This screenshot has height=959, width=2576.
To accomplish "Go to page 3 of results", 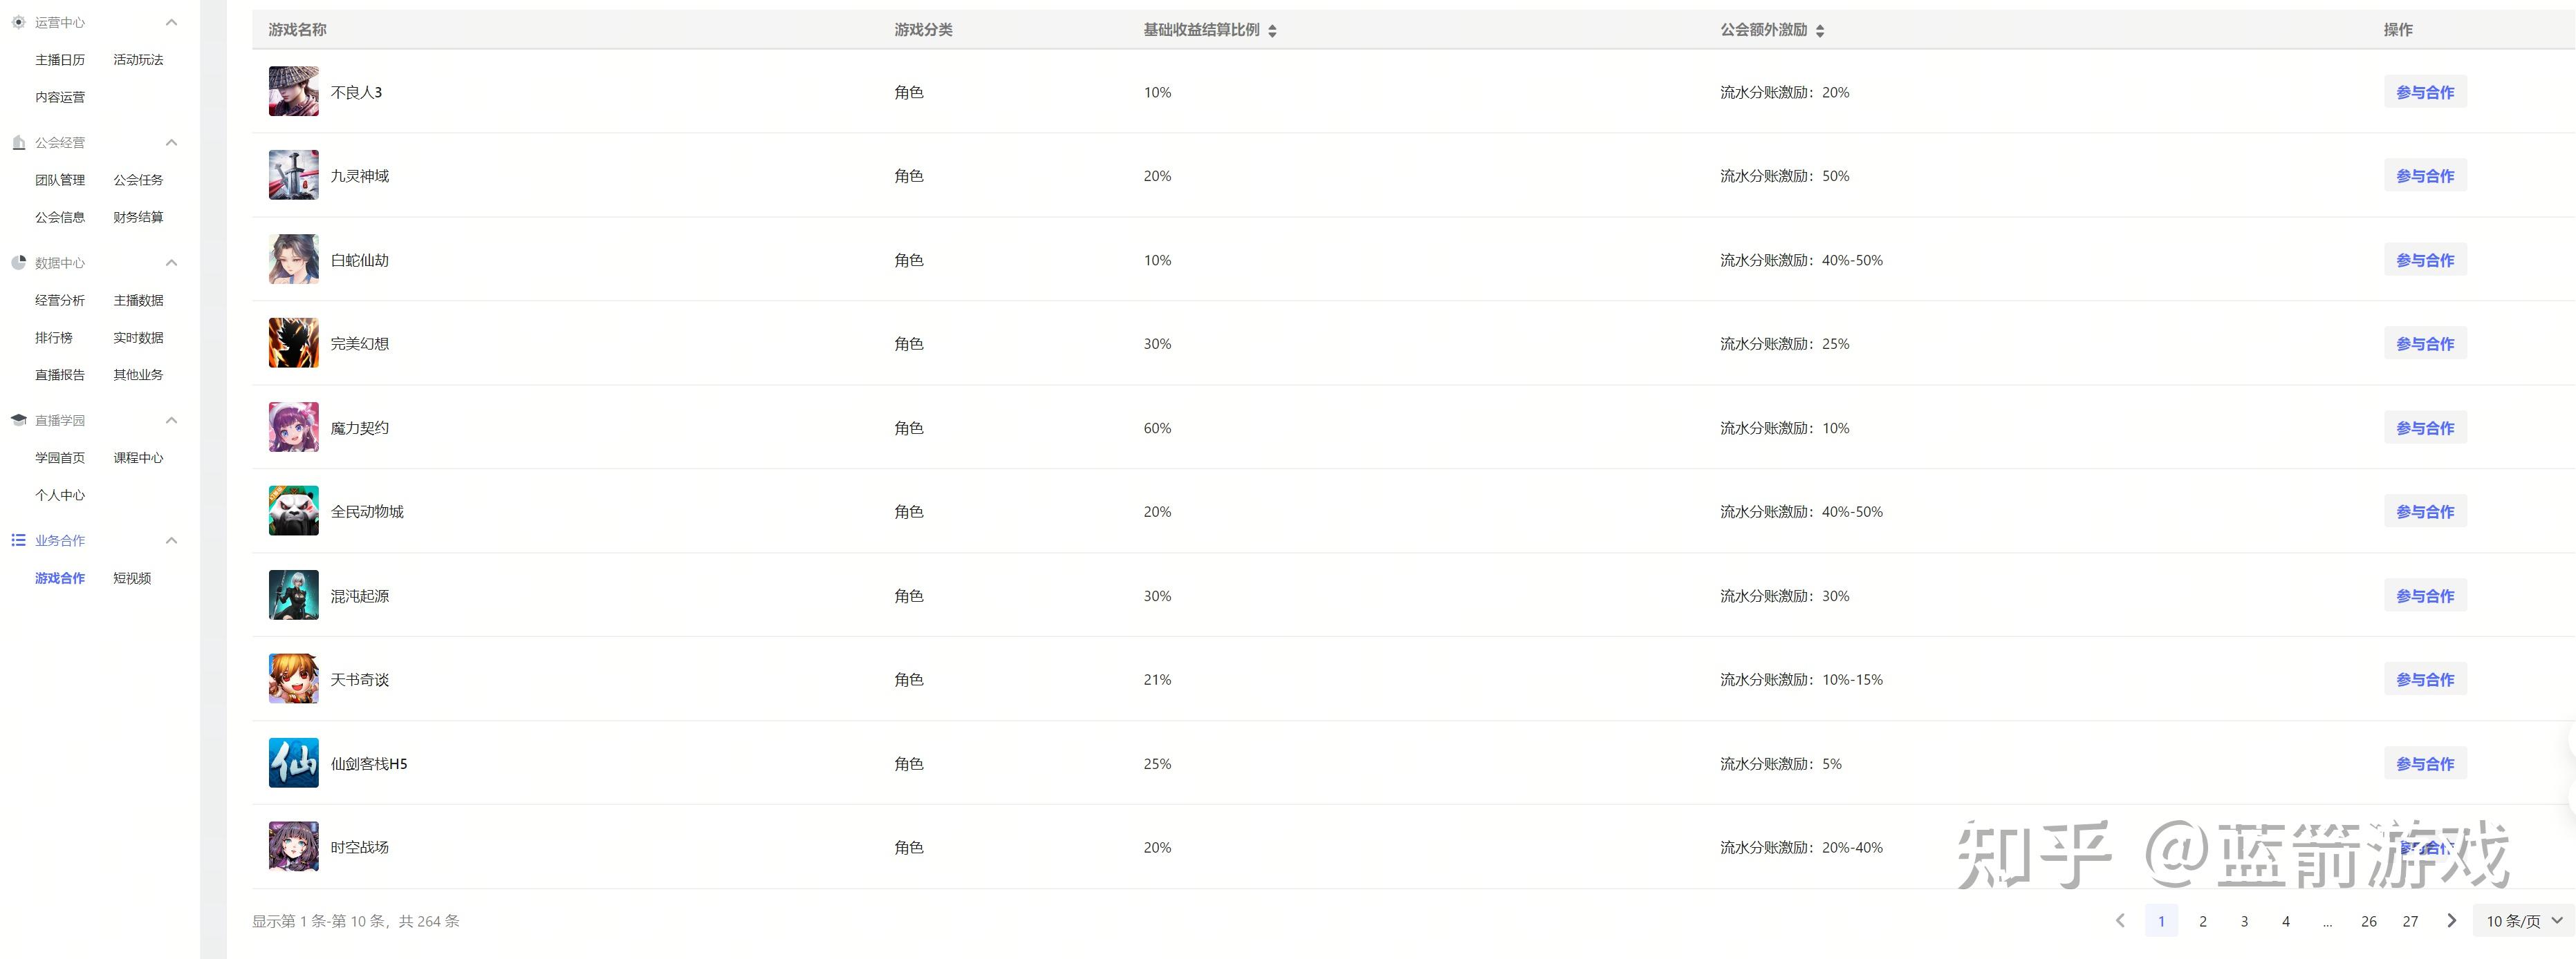I will click(x=2244, y=921).
